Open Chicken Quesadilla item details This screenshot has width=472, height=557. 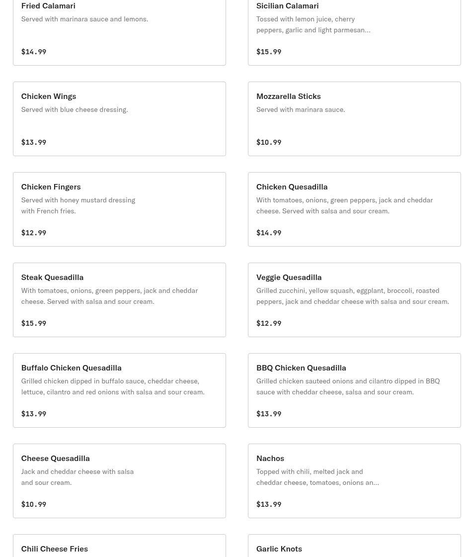(x=354, y=209)
